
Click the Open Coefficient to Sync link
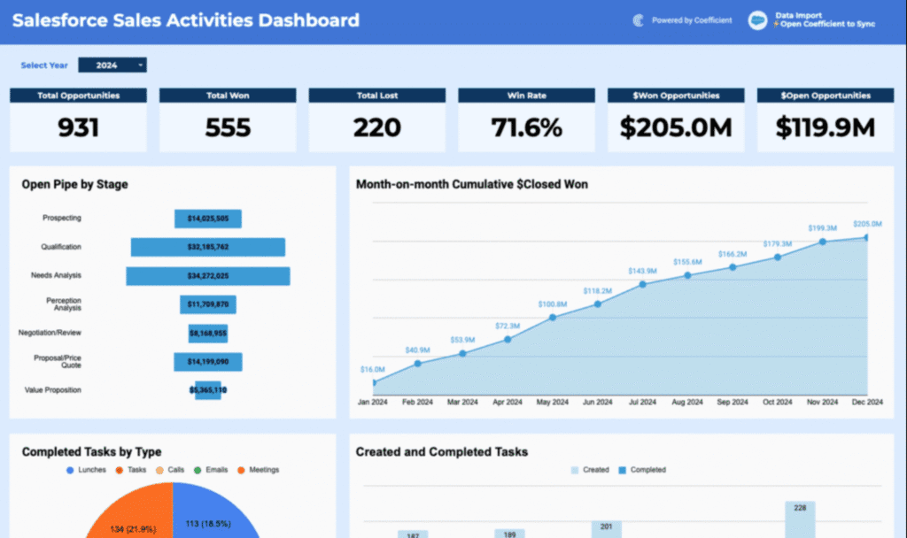[826, 24]
